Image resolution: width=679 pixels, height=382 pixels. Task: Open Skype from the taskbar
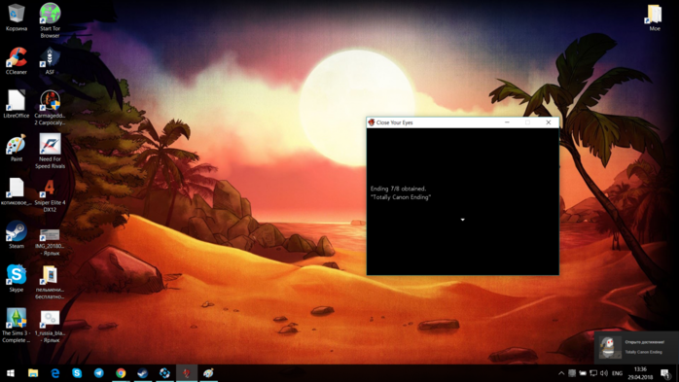pyautogui.click(x=77, y=373)
